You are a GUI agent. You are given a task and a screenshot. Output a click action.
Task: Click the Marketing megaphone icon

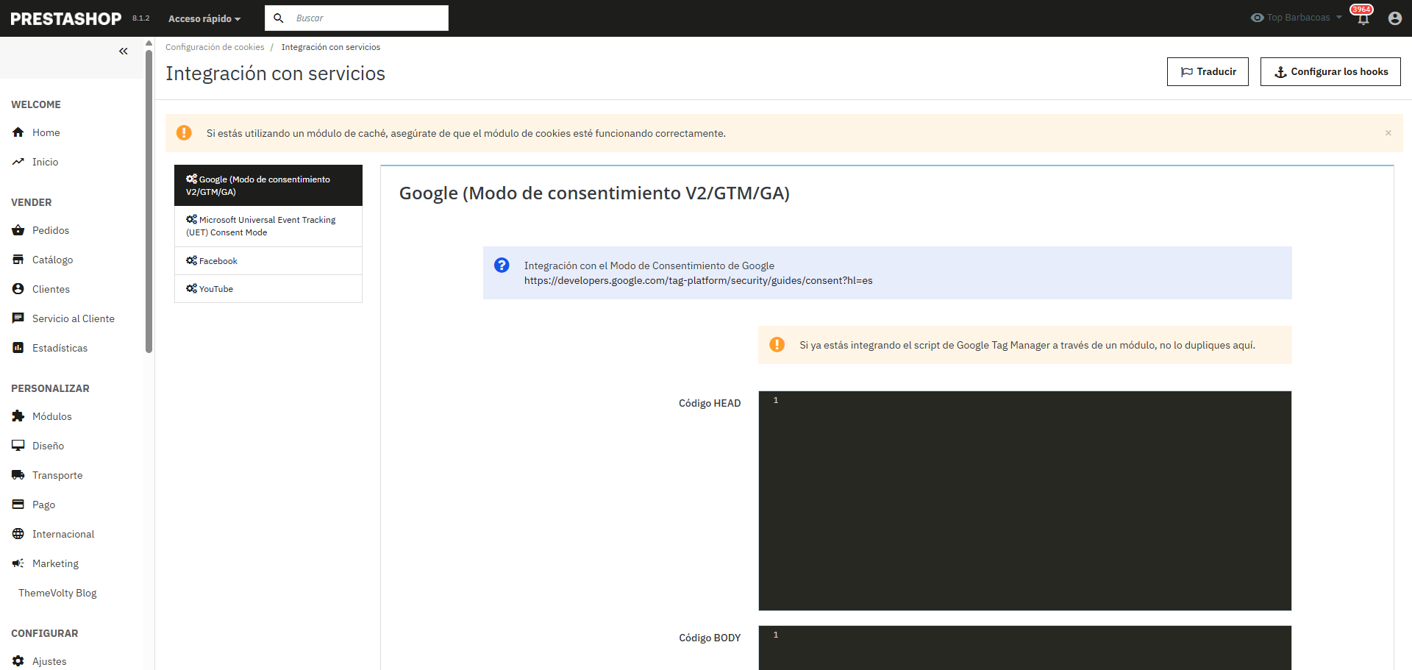pyautogui.click(x=18, y=563)
